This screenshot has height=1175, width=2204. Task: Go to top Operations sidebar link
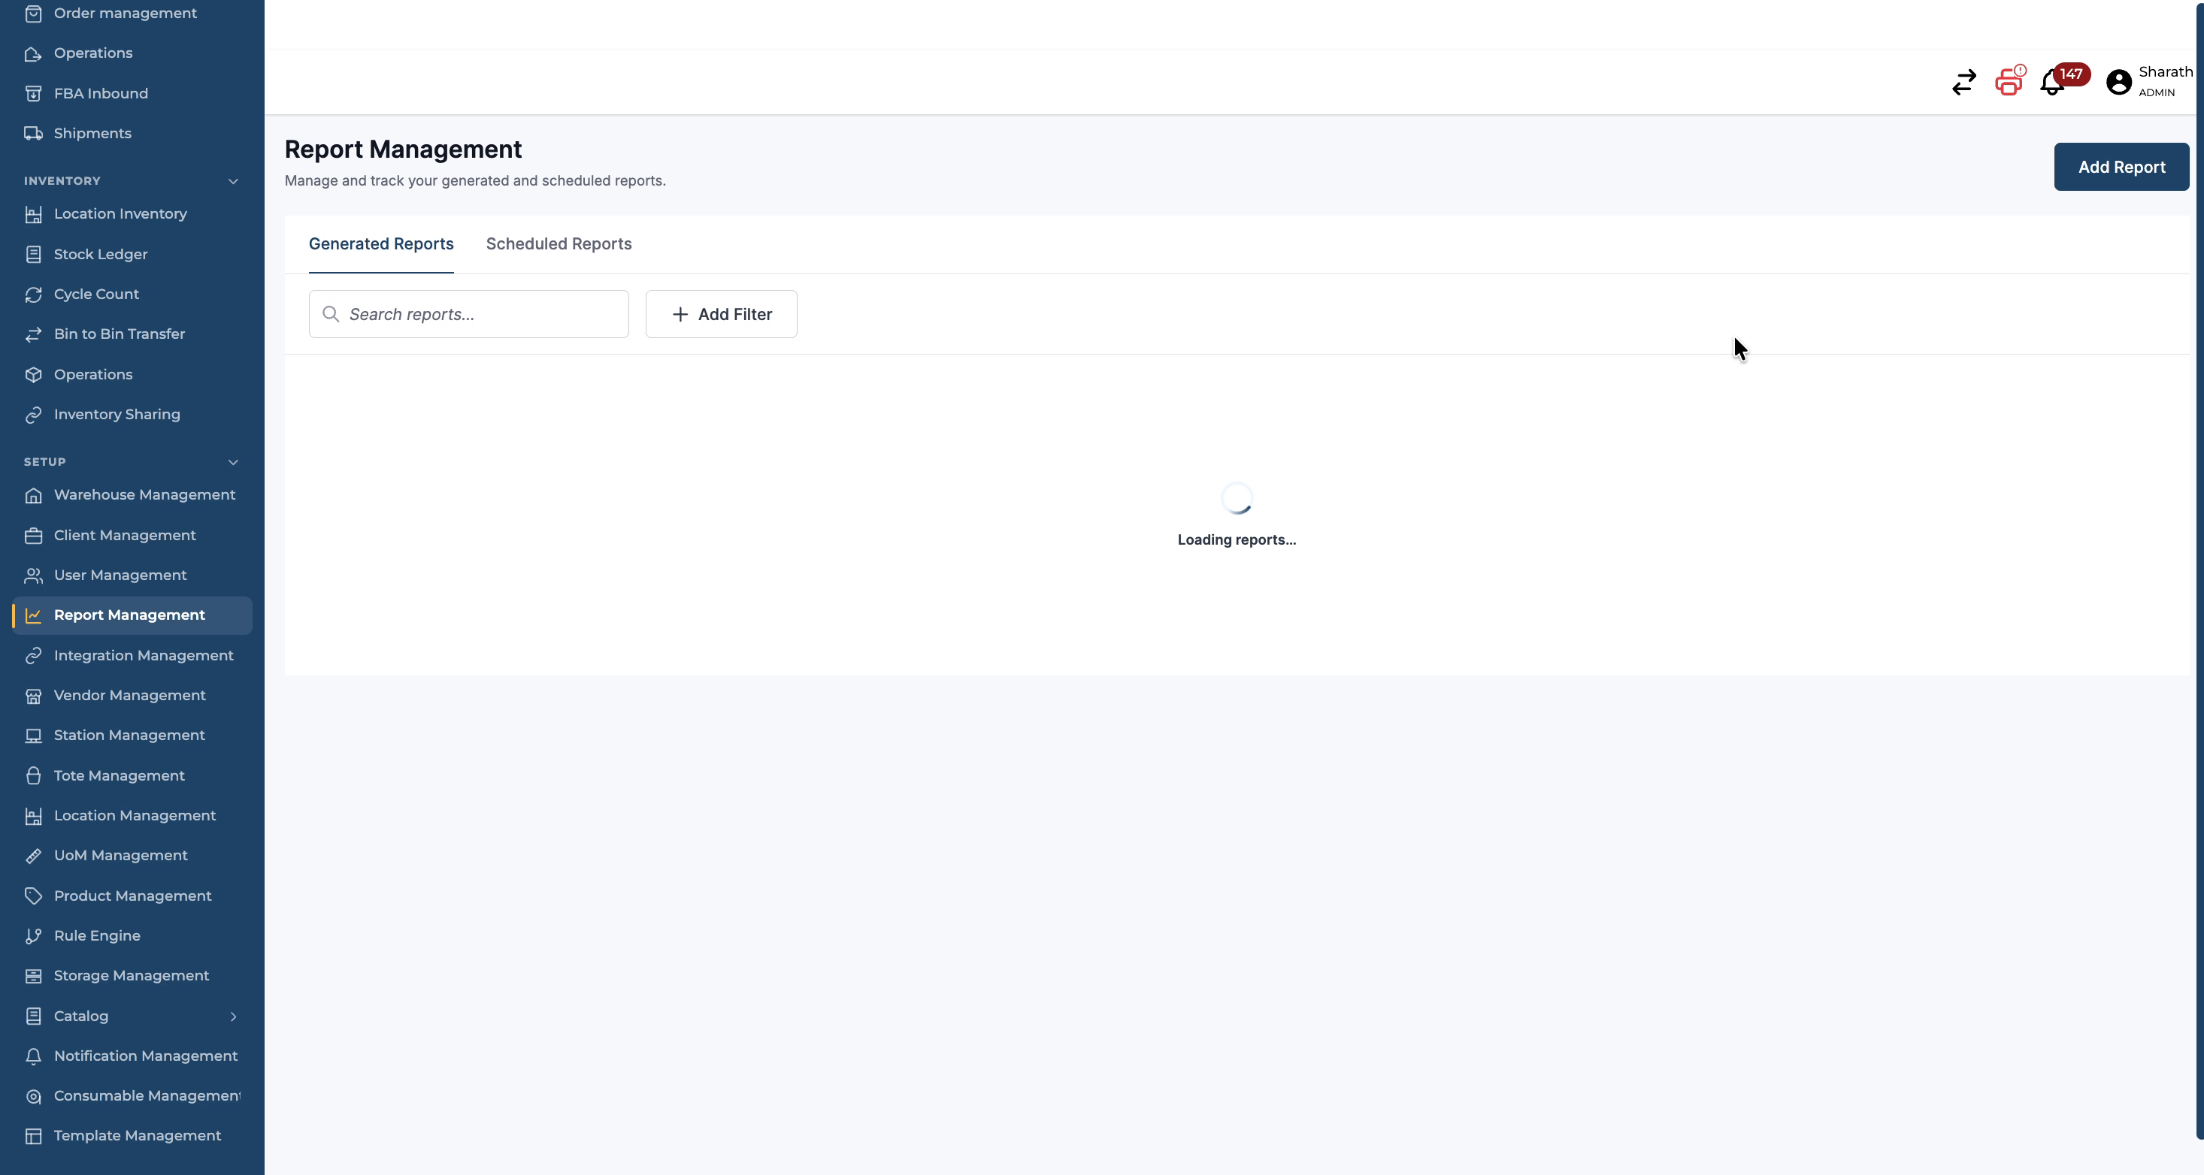(x=132, y=53)
